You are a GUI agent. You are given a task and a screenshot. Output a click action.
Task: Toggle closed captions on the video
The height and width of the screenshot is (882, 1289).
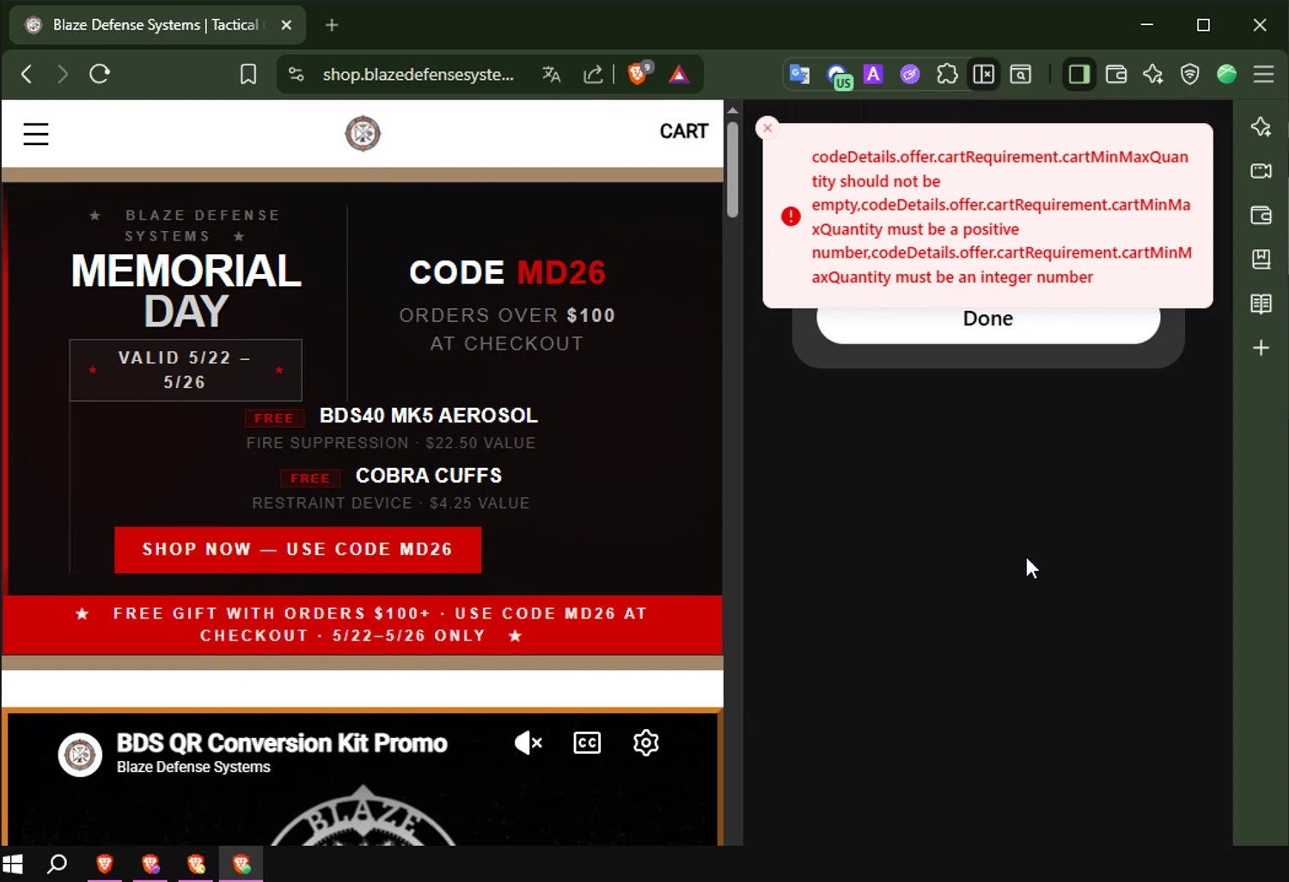(587, 743)
